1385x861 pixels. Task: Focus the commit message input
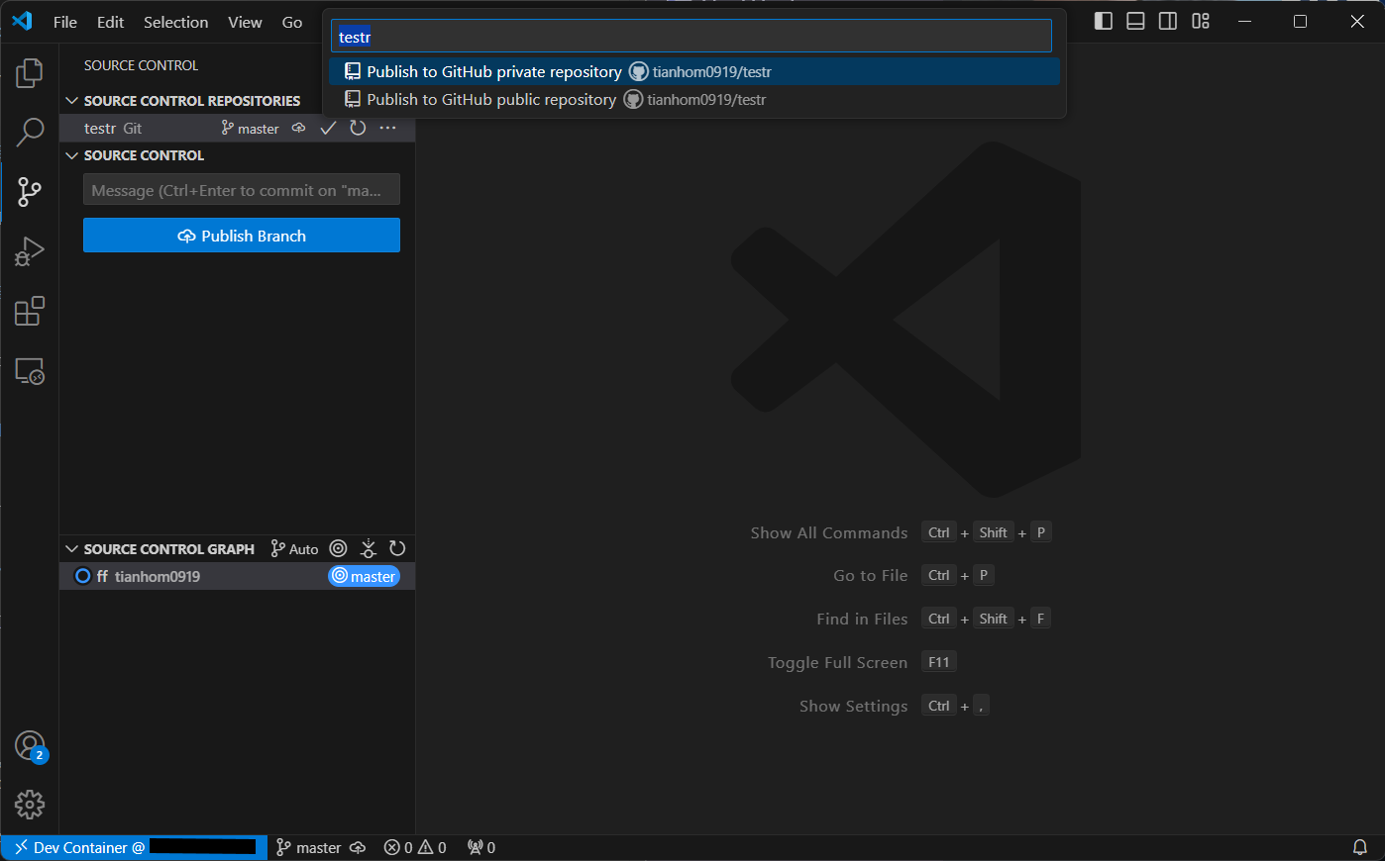point(242,190)
